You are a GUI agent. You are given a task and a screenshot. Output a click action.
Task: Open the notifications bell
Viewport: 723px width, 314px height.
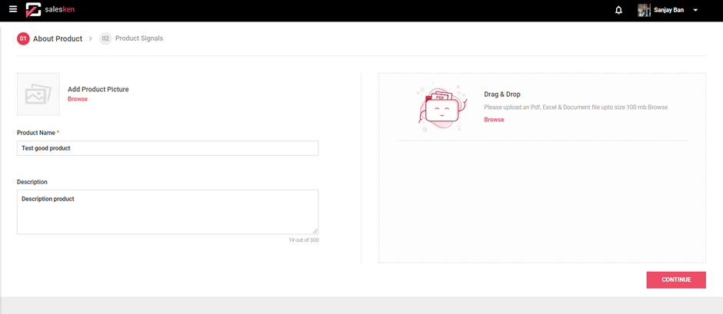pyautogui.click(x=619, y=10)
